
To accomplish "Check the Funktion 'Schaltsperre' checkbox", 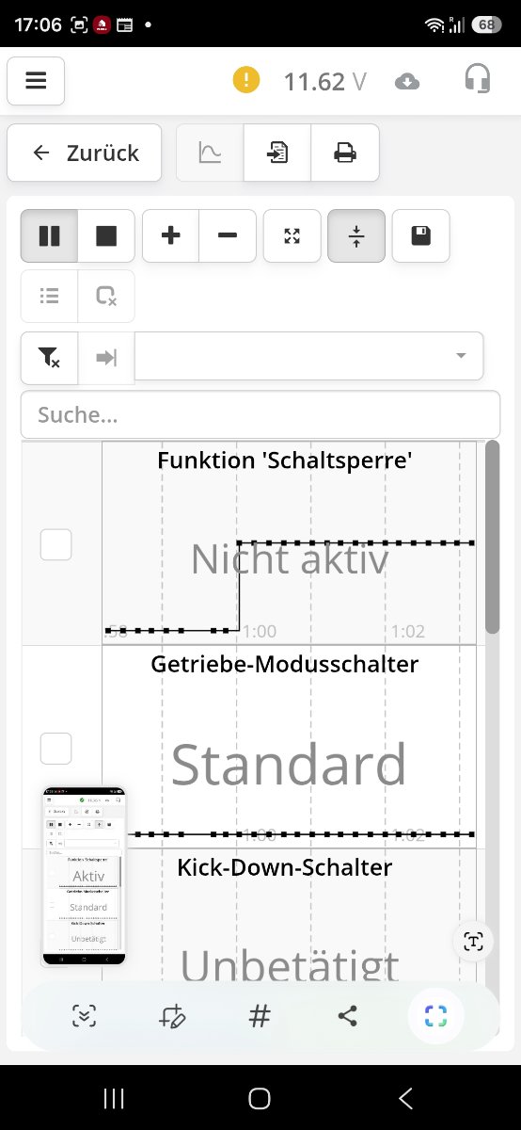I will [x=55, y=544].
